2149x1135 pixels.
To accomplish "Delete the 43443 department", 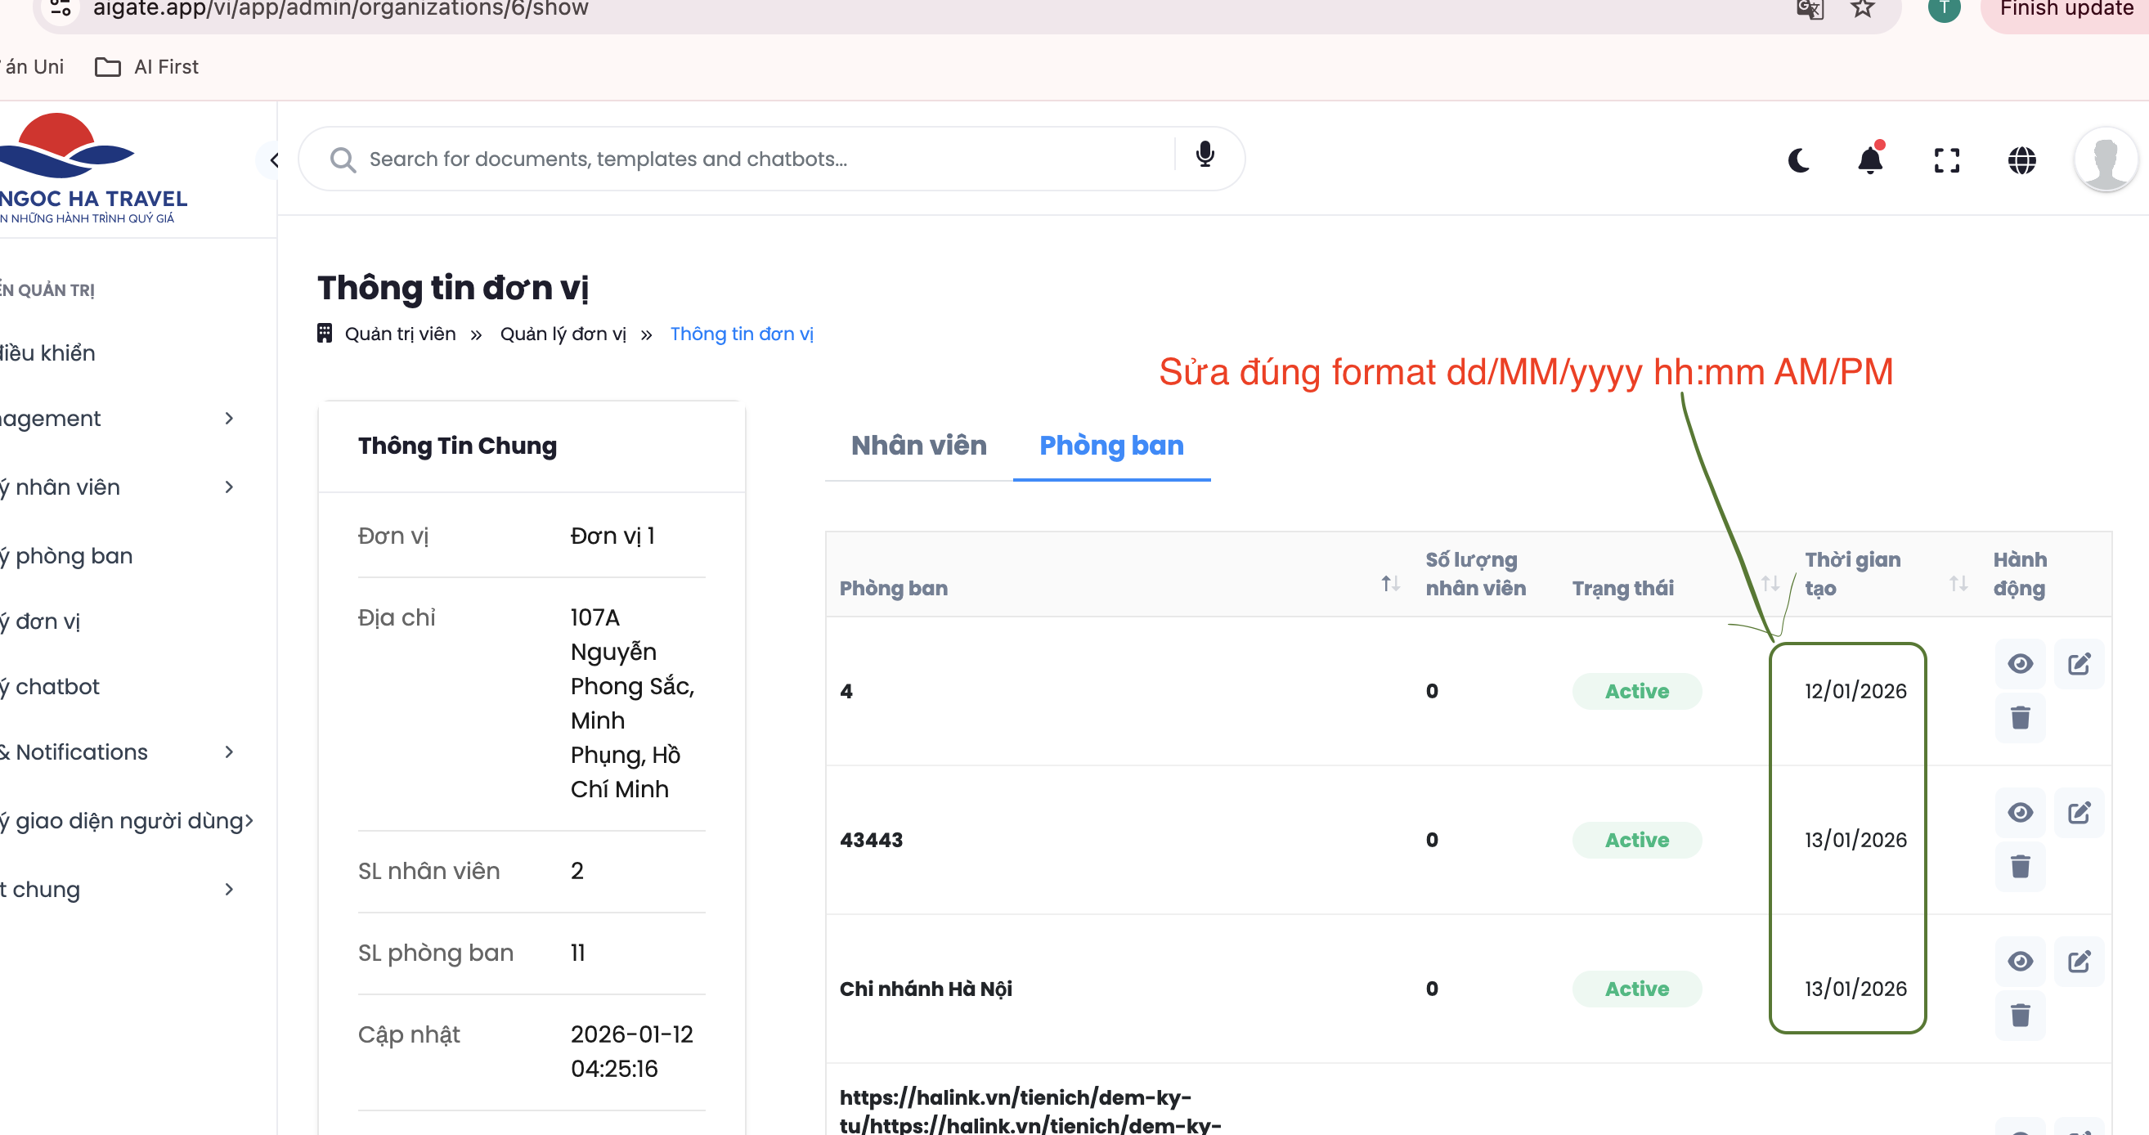I will [2020, 867].
